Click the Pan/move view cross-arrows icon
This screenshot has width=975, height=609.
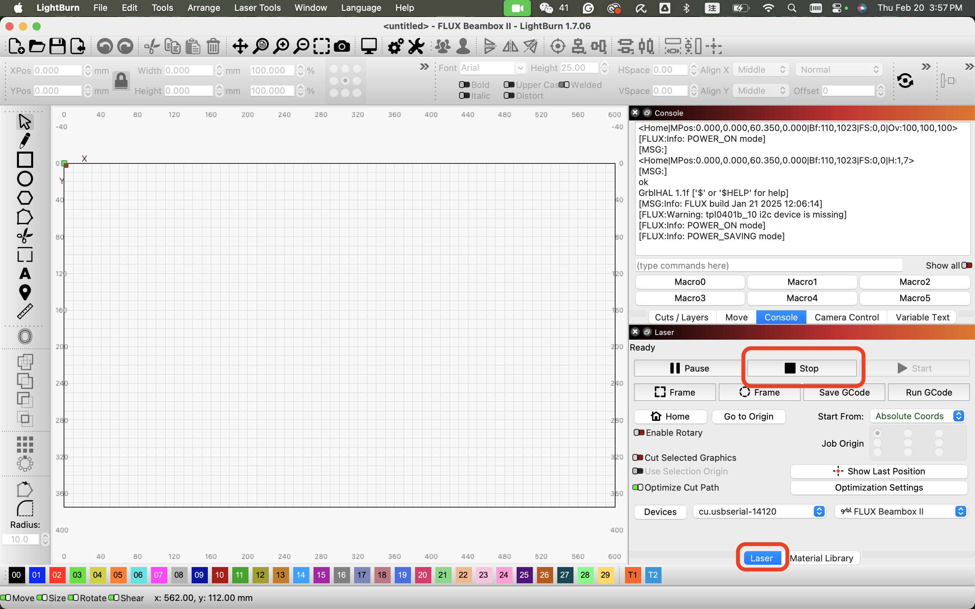[240, 46]
